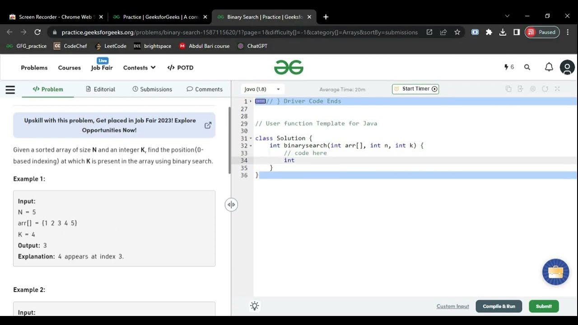Click the Compile & Run button
The width and height of the screenshot is (578, 325).
point(499,306)
